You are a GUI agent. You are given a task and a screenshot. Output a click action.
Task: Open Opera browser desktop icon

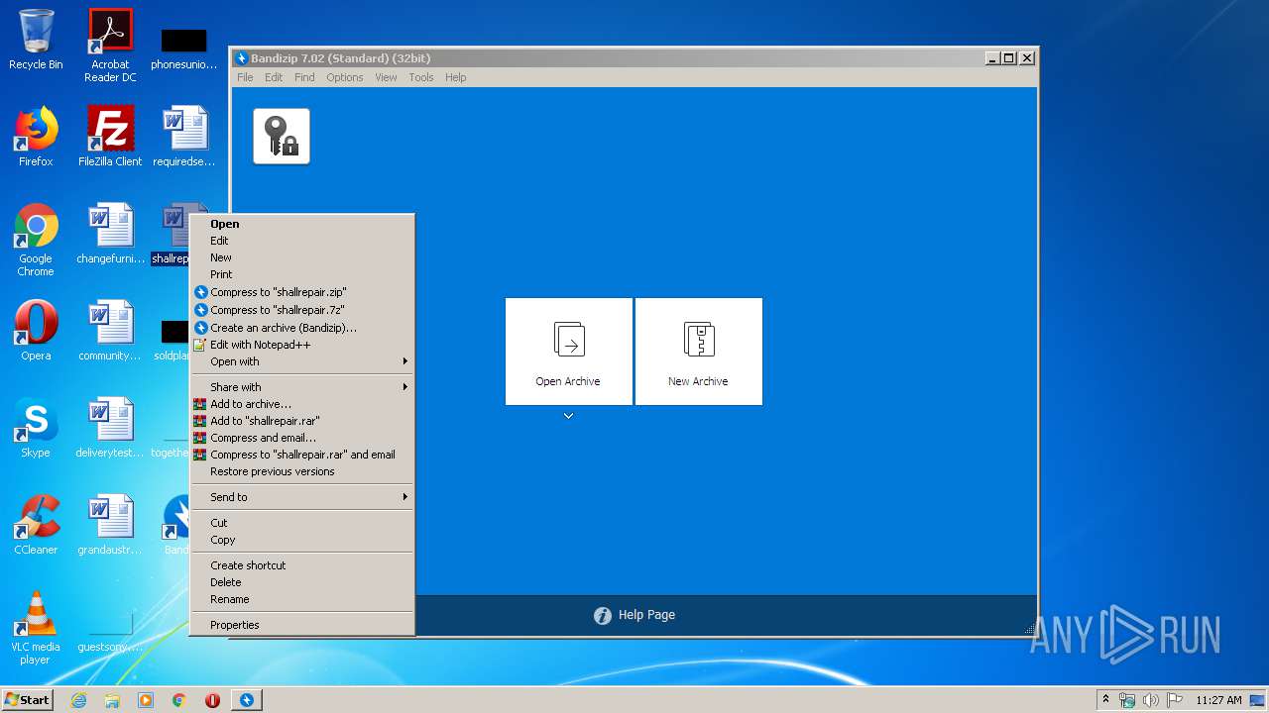36,331
